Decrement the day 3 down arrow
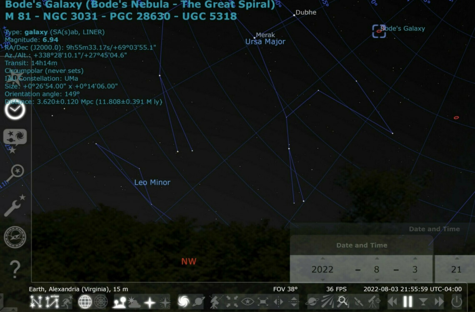This screenshot has height=312, width=475. click(x=415, y=280)
